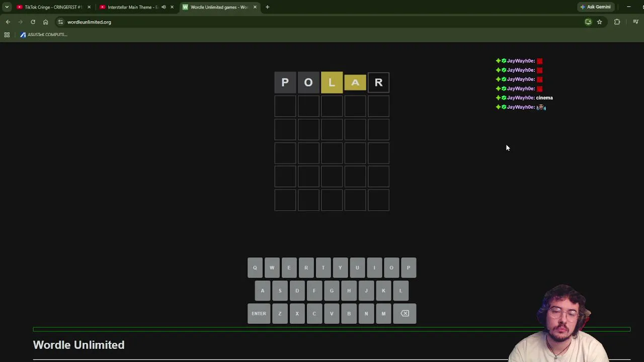Tap the L key on the on-screen keyboard
Screen dimensions: 644x362
(x=400, y=291)
